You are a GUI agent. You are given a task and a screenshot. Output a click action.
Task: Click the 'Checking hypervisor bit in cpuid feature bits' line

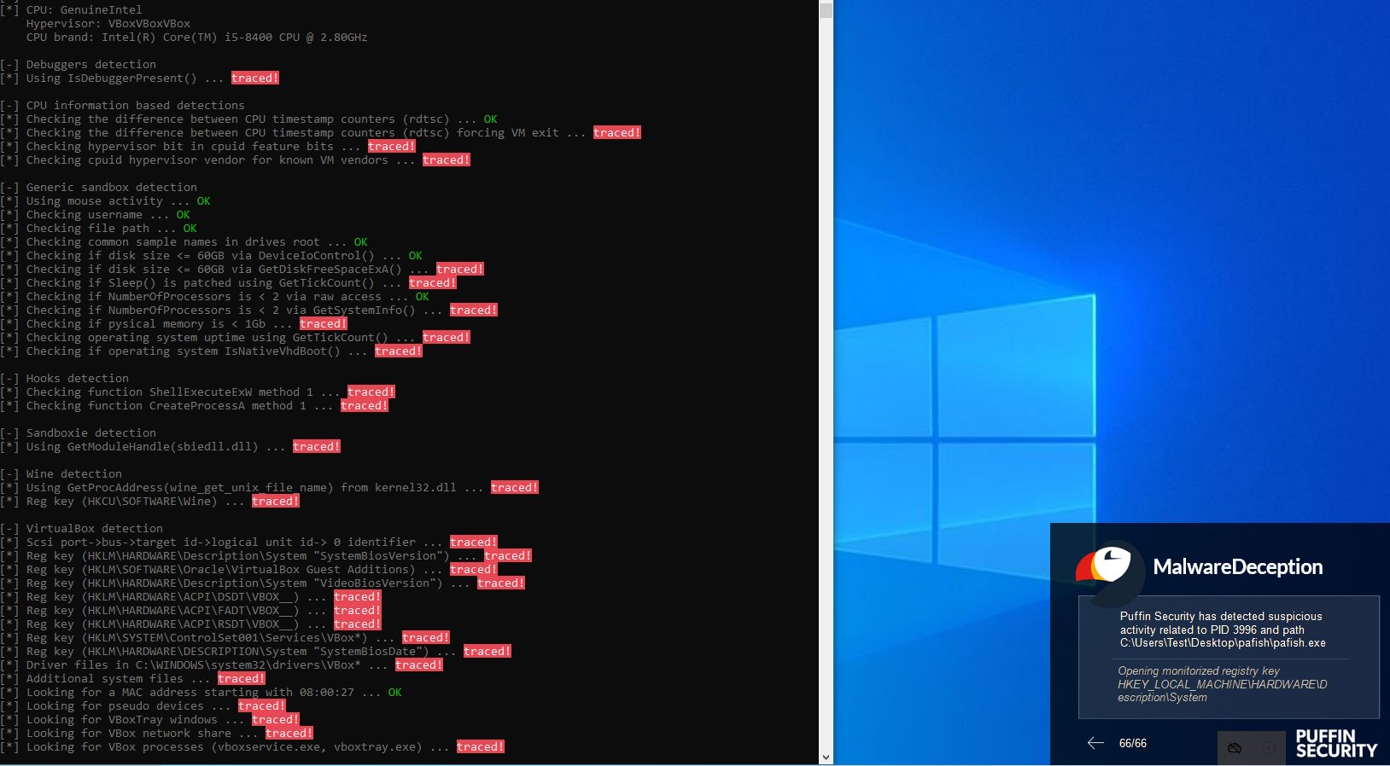(x=208, y=147)
